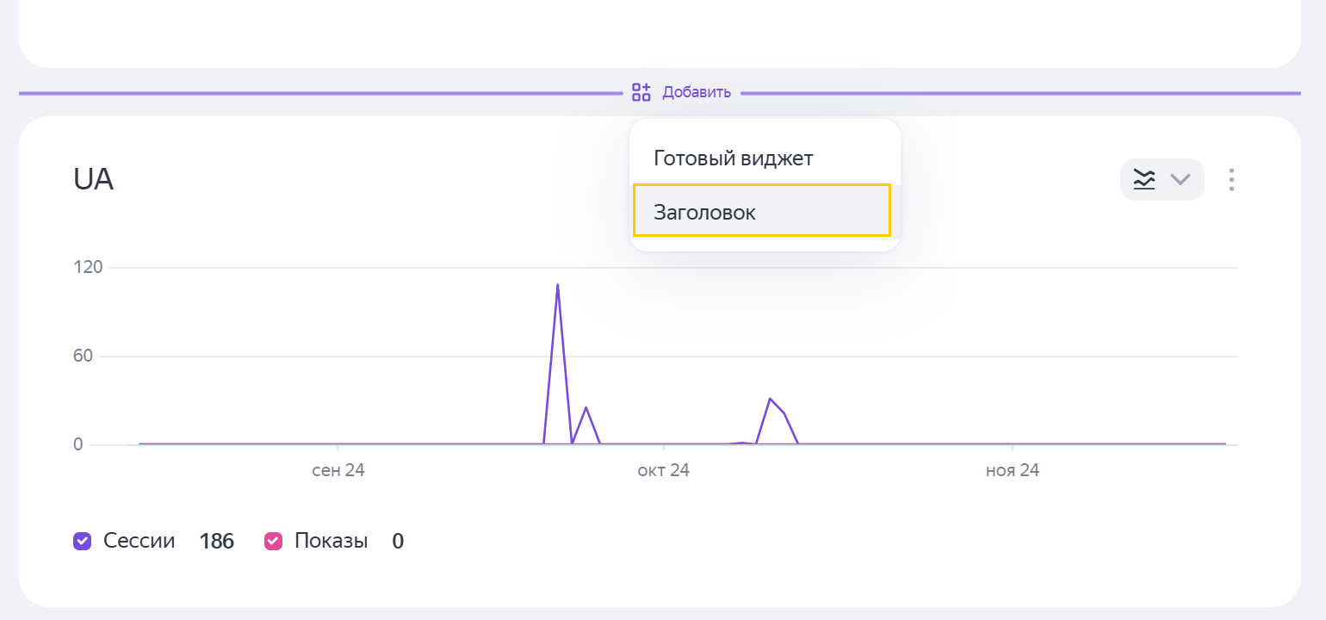Click the add widget grid icon
Viewport: 1326px width, 620px height.
[641, 92]
